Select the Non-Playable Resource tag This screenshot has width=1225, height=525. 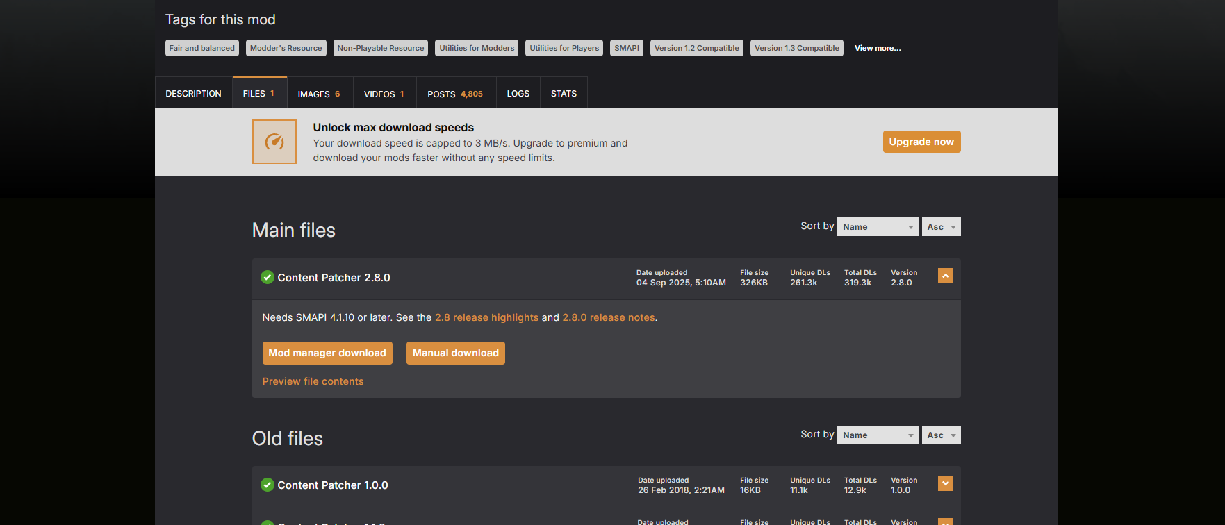tap(381, 48)
